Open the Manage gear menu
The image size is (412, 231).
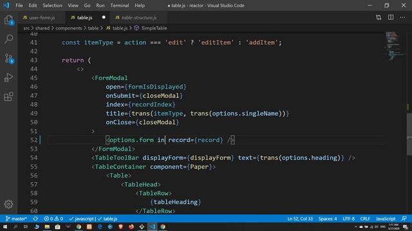8,204
